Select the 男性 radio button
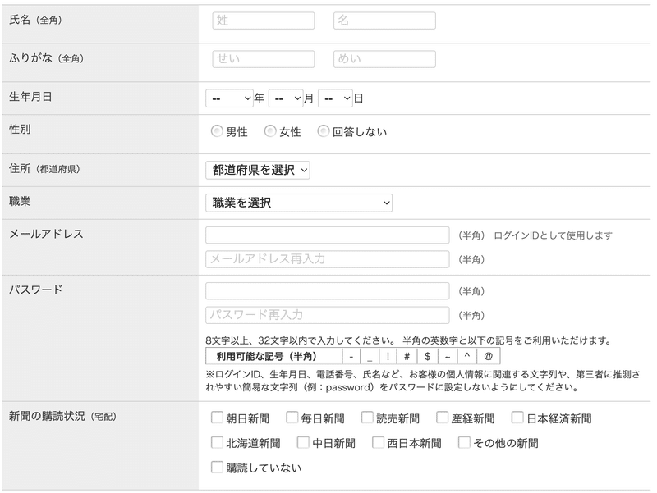The image size is (657, 493). tap(217, 131)
